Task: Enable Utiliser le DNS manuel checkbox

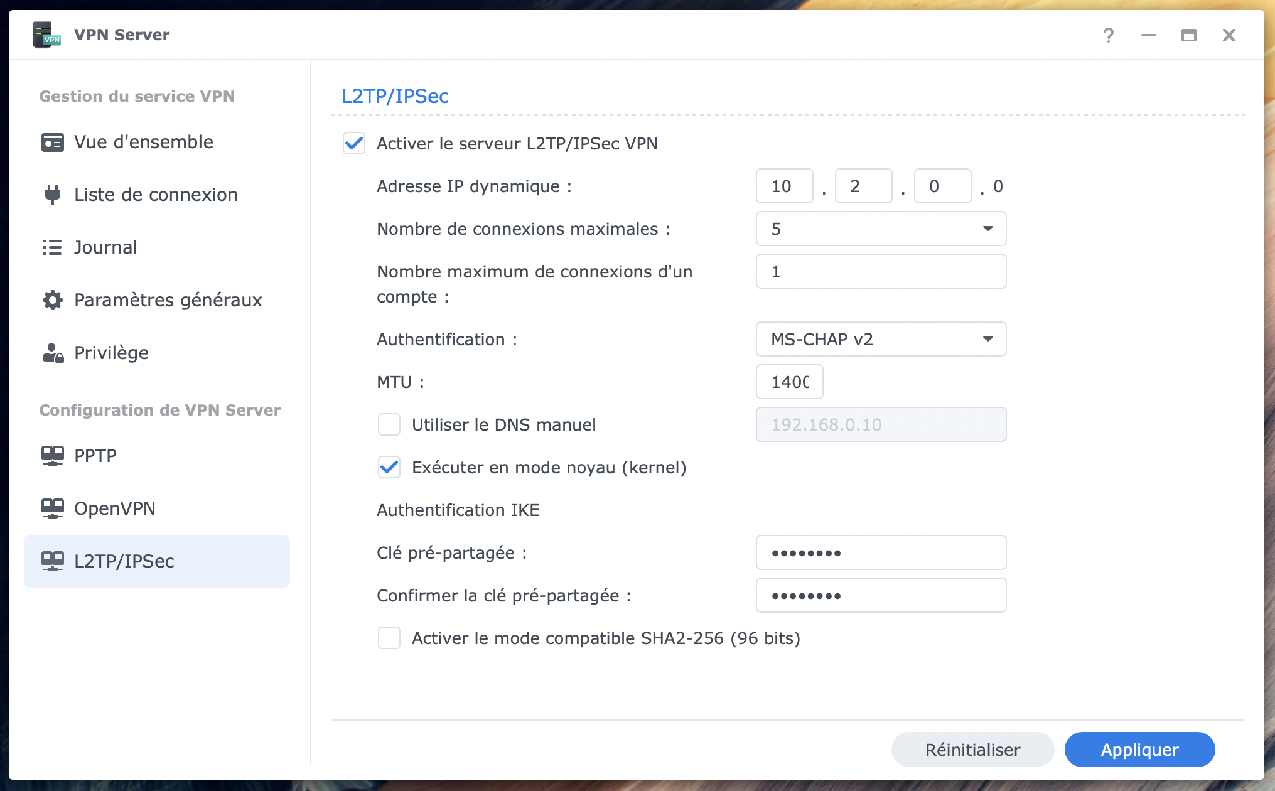Action: click(389, 424)
